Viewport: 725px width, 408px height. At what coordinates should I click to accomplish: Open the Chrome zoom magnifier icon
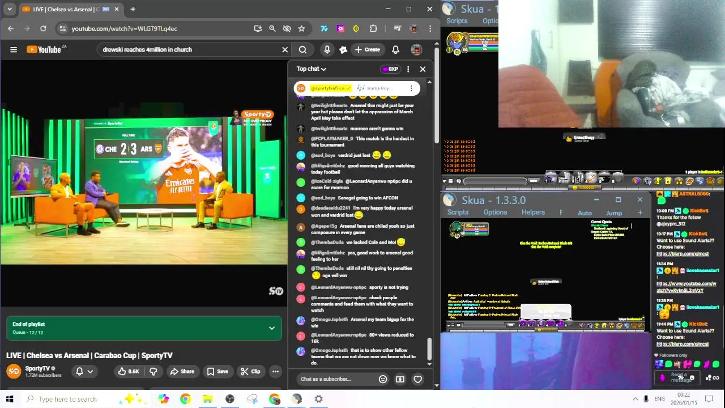pyautogui.click(x=272, y=28)
